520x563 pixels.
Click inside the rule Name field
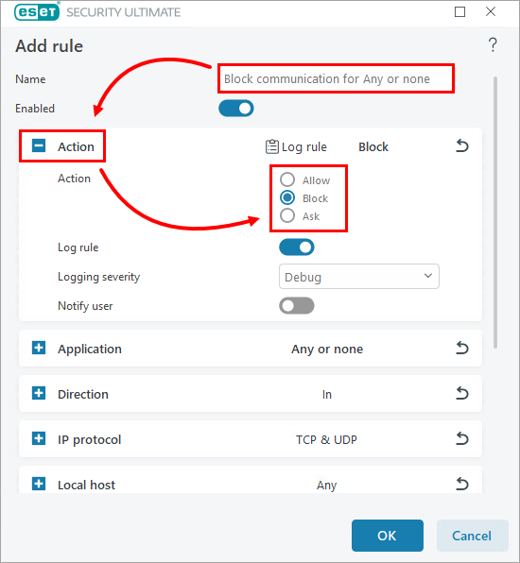[x=336, y=78]
